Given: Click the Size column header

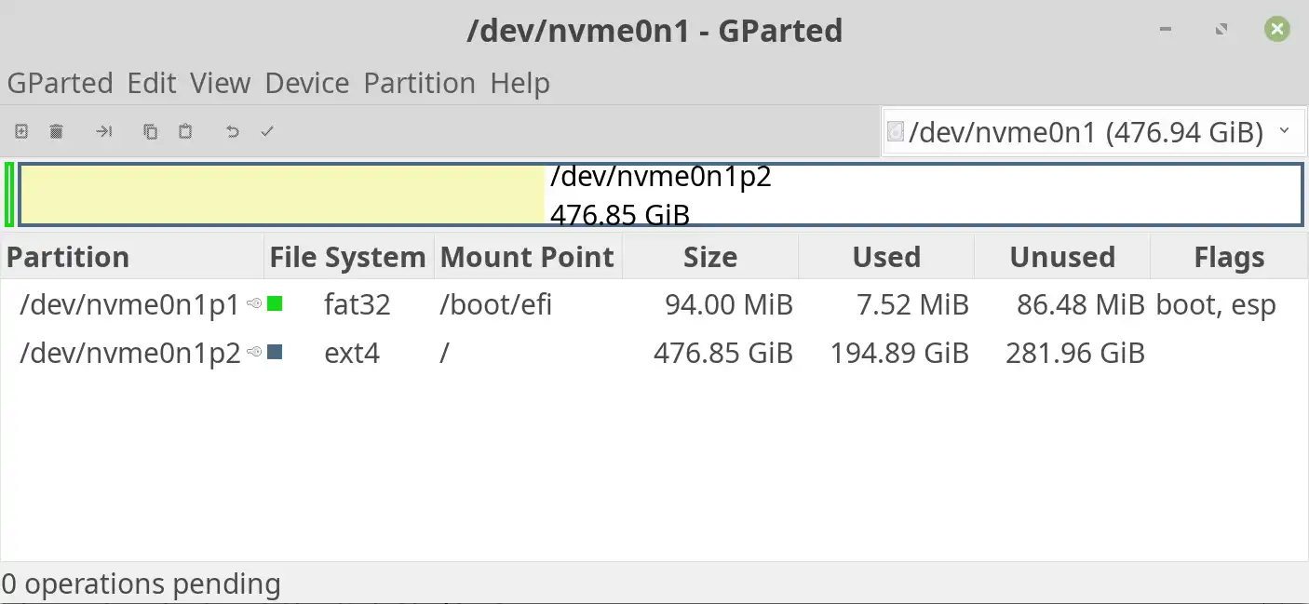Looking at the screenshot, I should [x=709, y=257].
